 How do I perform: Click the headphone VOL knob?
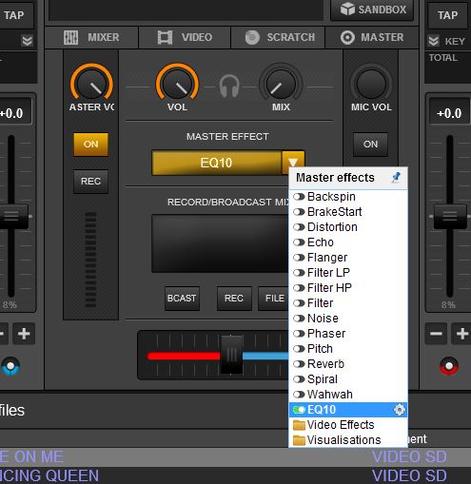[177, 84]
